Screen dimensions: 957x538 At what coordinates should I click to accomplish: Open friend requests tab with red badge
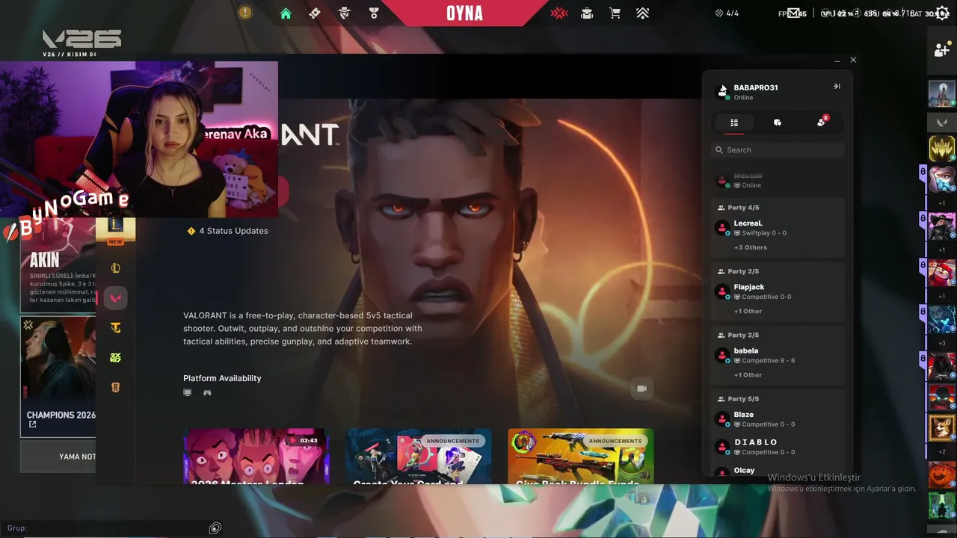click(822, 122)
